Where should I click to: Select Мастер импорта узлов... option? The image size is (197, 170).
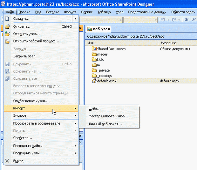click(x=108, y=116)
